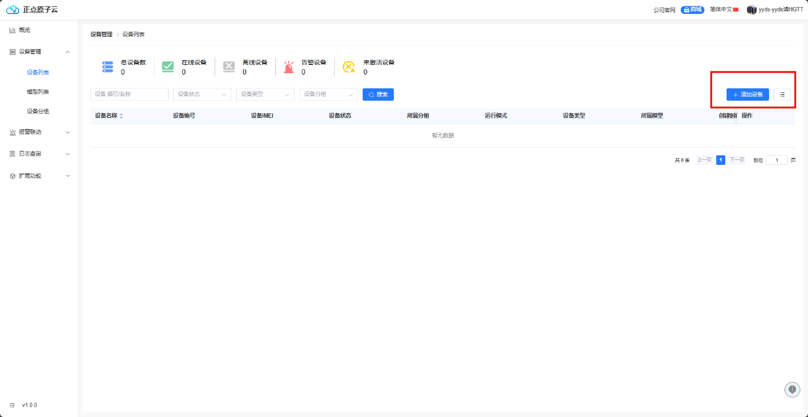Click the red 告警设备 alarm icon
Viewport: 808px width, 417px height.
click(289, 67)
